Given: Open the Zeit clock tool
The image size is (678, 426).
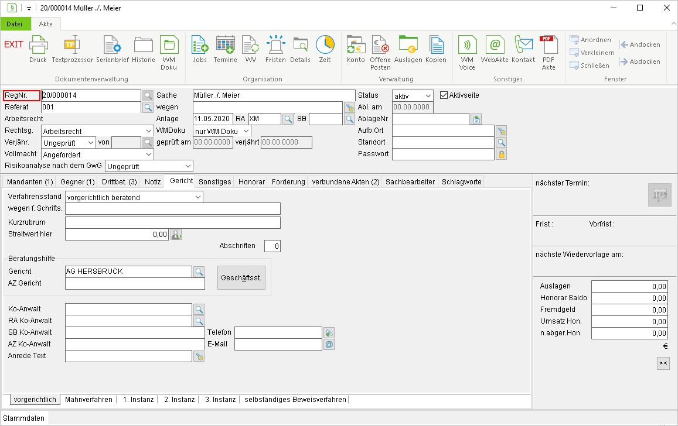Looking at the screenshot, I should [325, 49].
